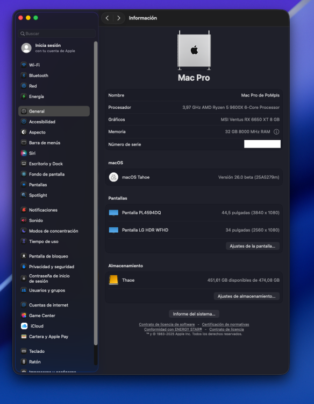
Task: Click Ajustes de almacenamiento button
Action: pos(247,296)
